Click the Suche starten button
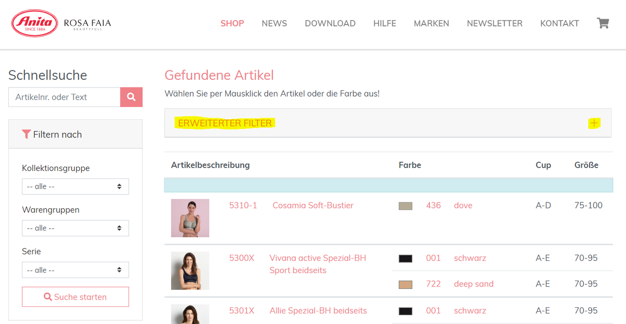The height and width of the screenshot is (324, 626). tap(75, 297)
